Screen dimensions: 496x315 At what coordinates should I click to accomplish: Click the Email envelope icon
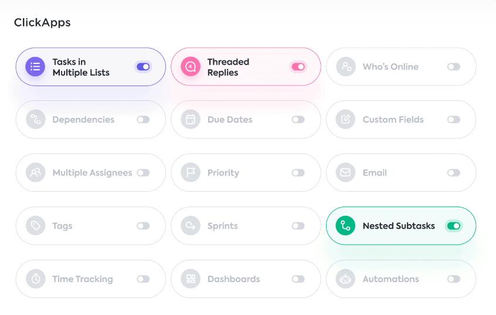point(345,173)
